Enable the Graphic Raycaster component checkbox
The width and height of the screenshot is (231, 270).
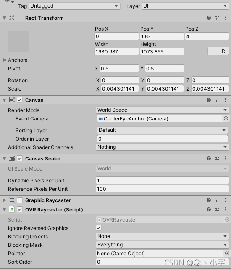[20, 200]
